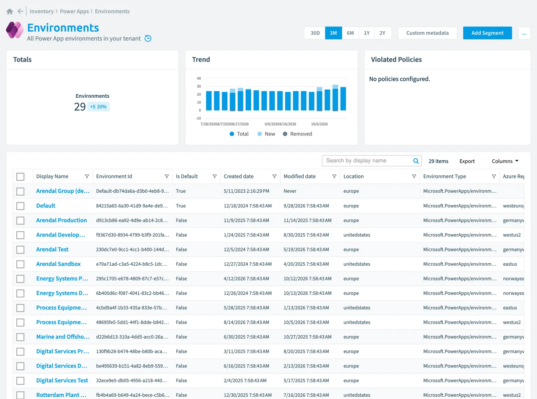The height and width of the screenshot is (399, 537).
Task: Check the Arendal Production row checkbox
Action: [20, 220]
